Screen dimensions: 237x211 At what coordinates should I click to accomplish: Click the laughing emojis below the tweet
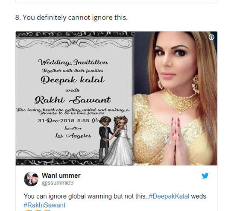(37, 210)
